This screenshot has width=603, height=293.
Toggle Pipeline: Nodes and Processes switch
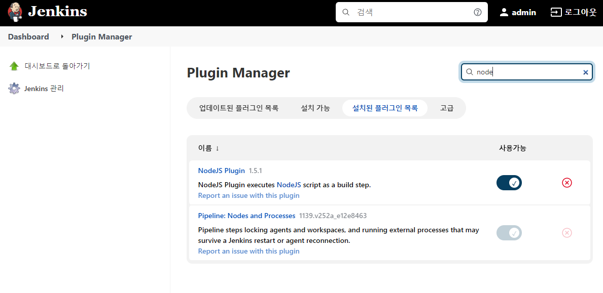(x=509, y=233)
